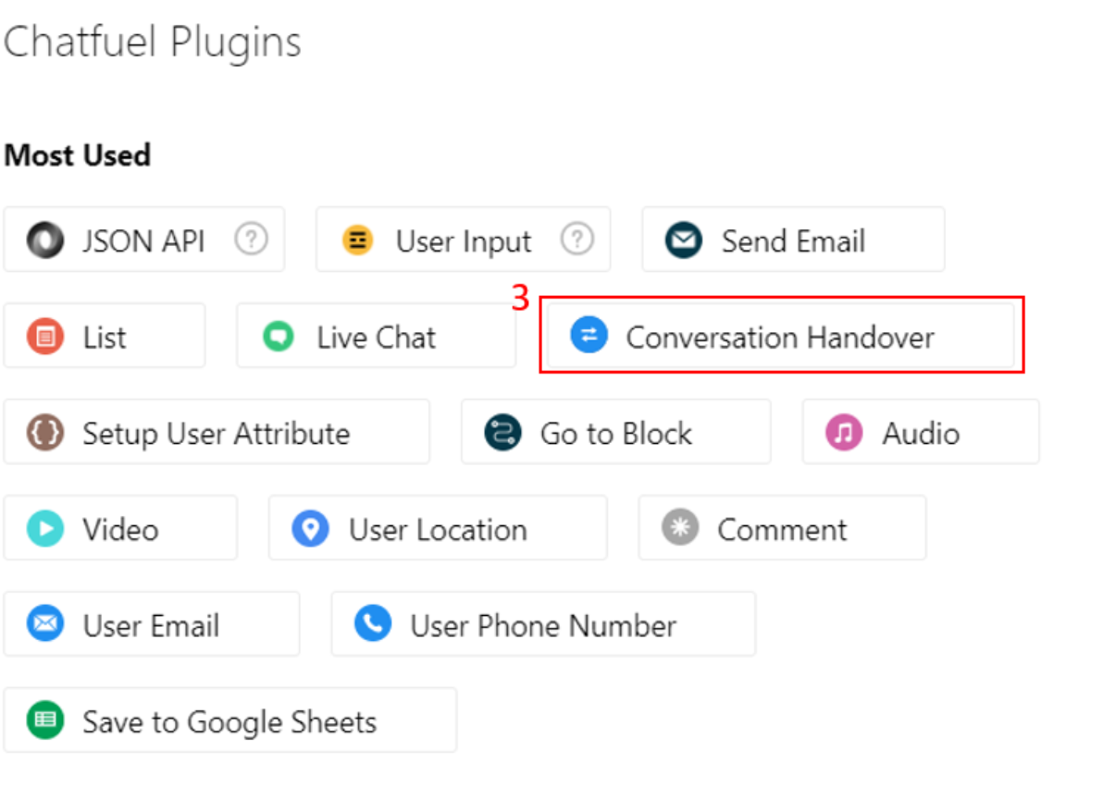Click the JSON API plugin icon

coord(45,240)
